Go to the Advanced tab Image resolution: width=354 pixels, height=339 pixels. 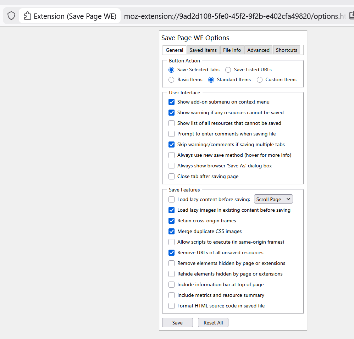[x=258, y=50]
